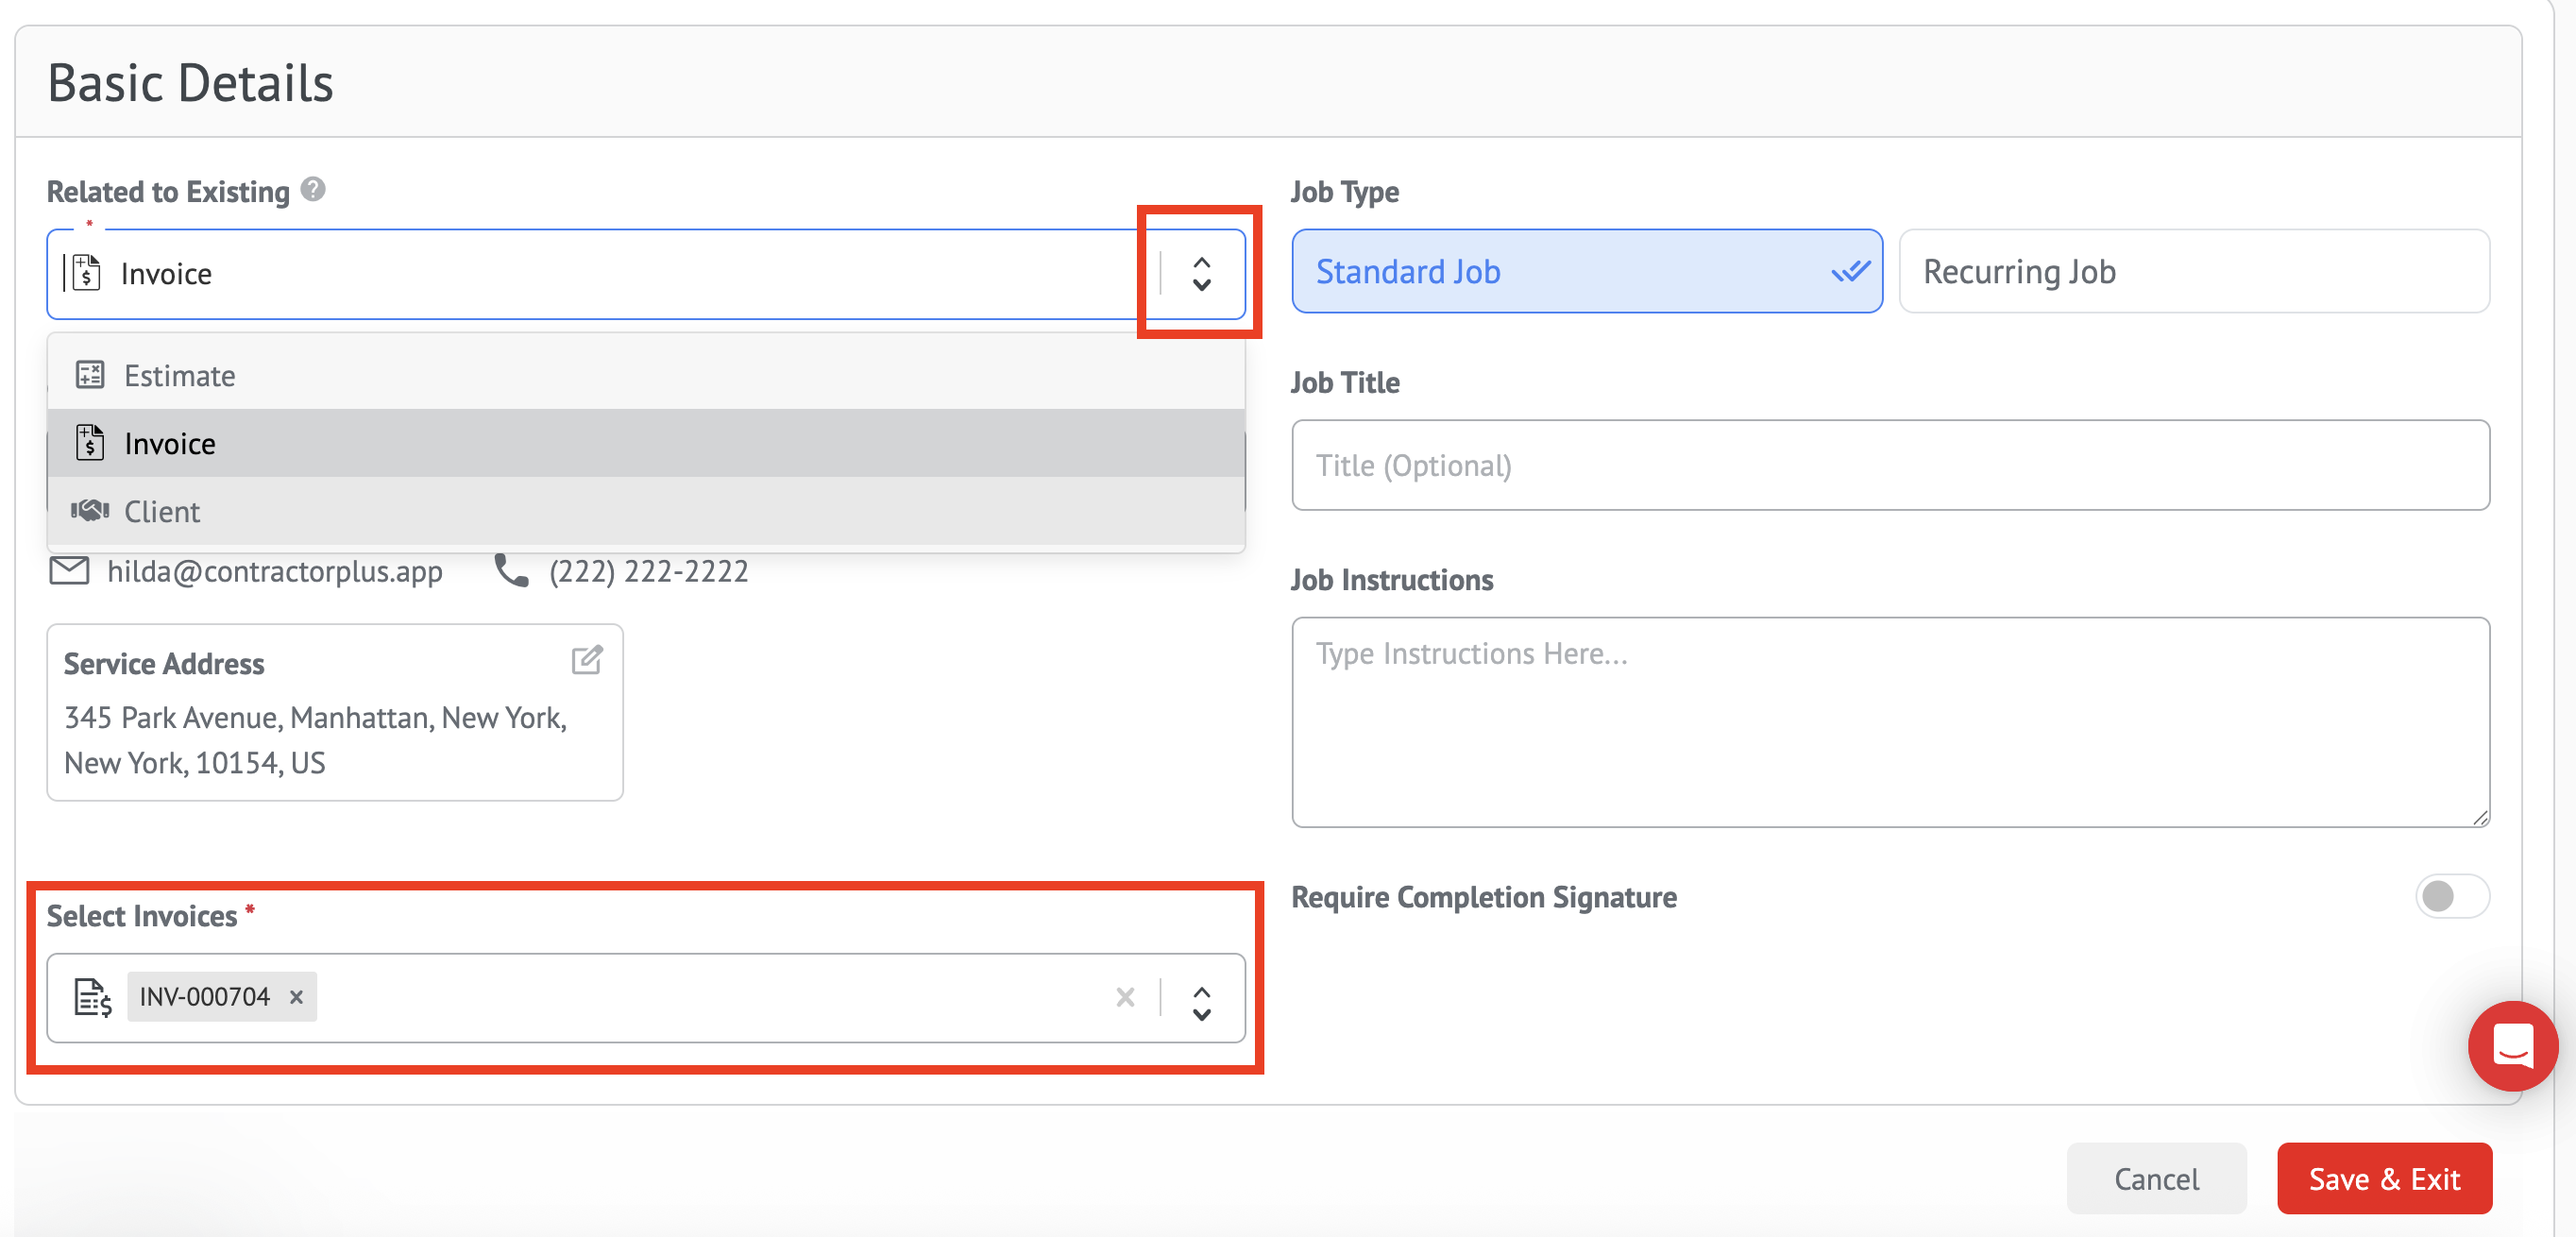Open the red chat support bubble

2511,1046
